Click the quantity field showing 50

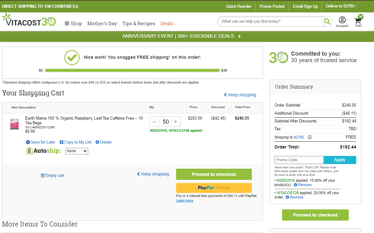tap(165, 121)
